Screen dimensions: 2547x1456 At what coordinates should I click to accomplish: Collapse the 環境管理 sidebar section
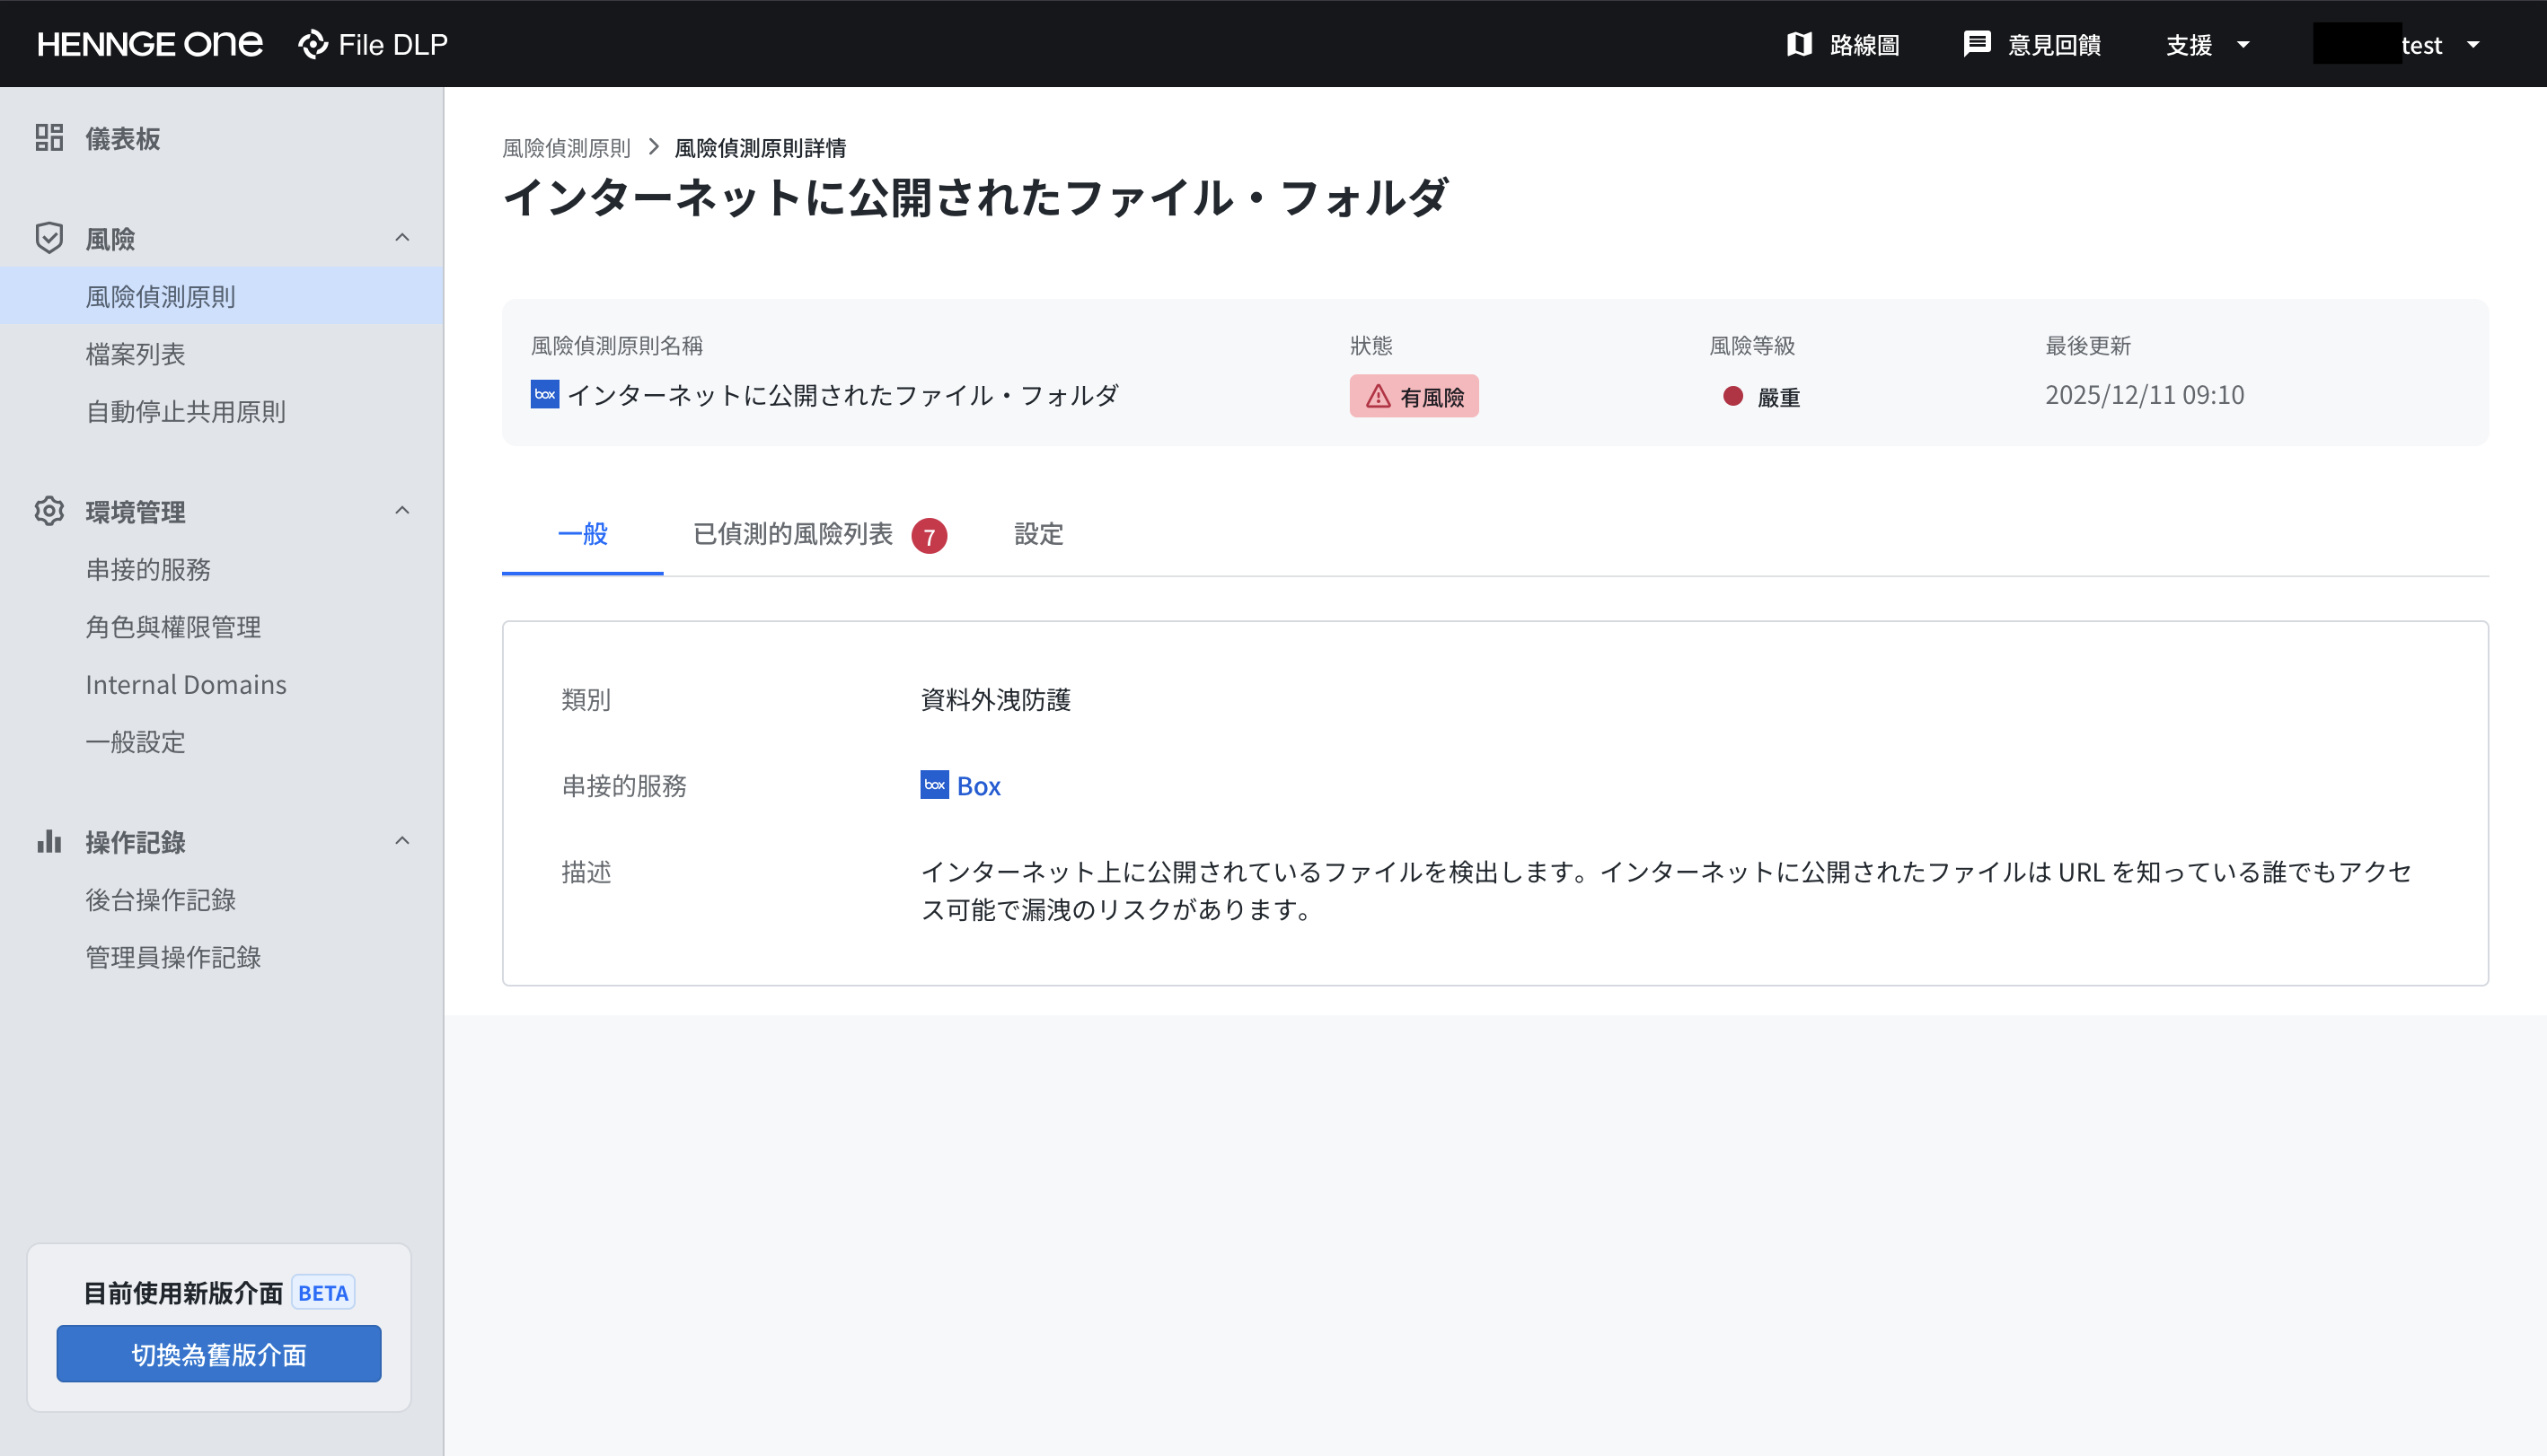coord(402,511)
